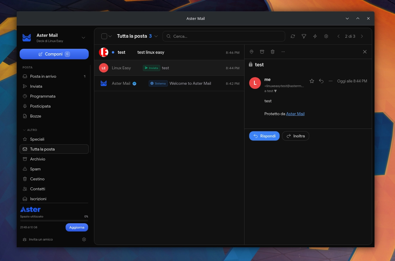Image resolution: width=395 pixels, height=261 pixels.
Task: Open Iscrizioni in the sidebar
Action: coord(54,199)
